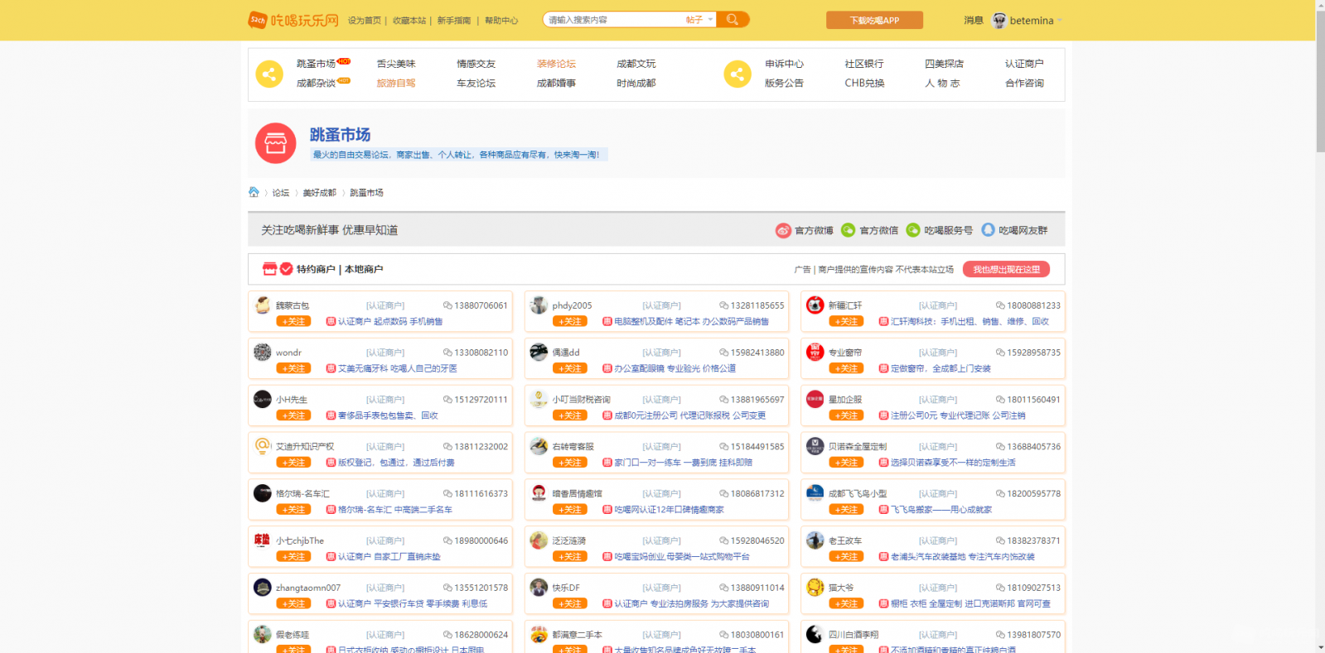Click the 官方微信 WeChat icon
This screenshot has width=1325, height=653.
tap(849, 230)
